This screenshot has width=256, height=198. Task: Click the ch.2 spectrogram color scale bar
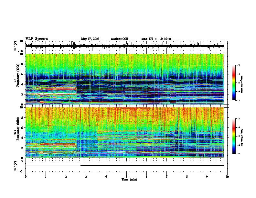(234, 136)
